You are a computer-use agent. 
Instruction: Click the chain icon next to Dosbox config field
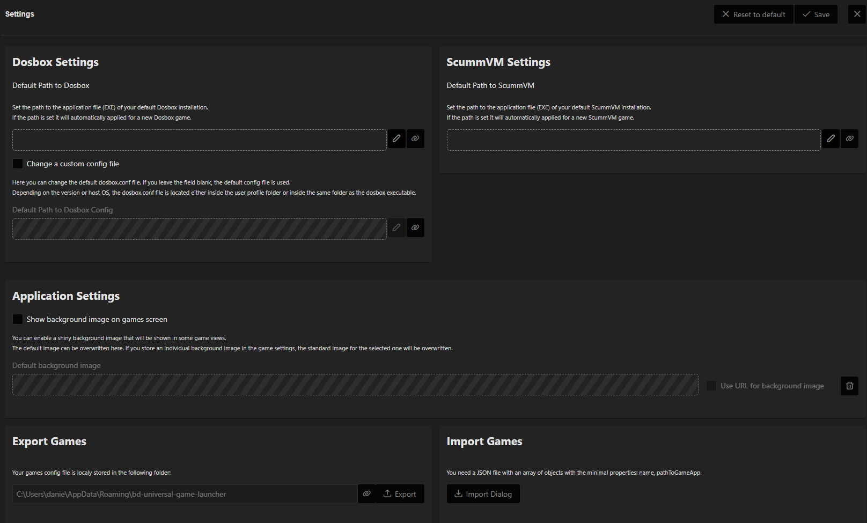[415, 227]
